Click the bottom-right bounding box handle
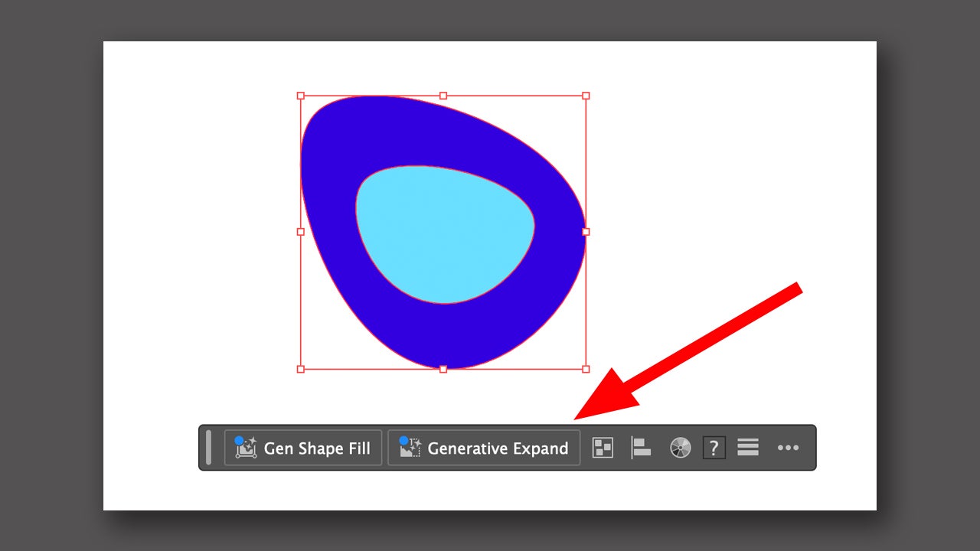This screenshot has width=980, height=551. click(586, 369)
